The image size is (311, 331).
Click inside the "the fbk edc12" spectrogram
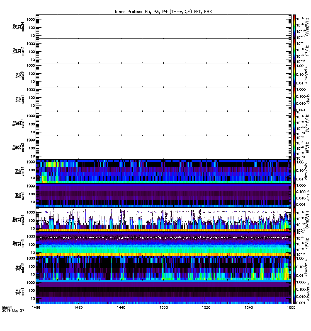click(163, 268)
